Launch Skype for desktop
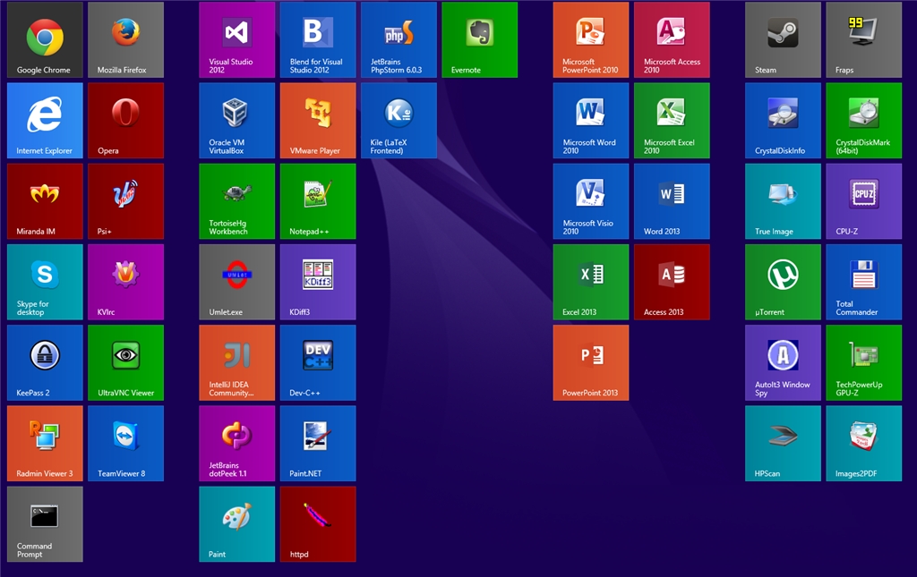Screen dimensions: 917x577 click(x=45, y=282)
